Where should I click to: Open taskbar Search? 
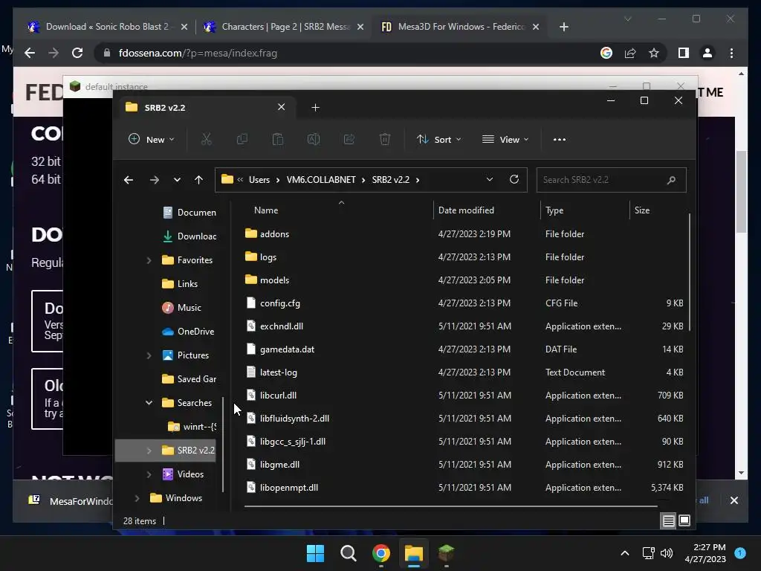348,553
